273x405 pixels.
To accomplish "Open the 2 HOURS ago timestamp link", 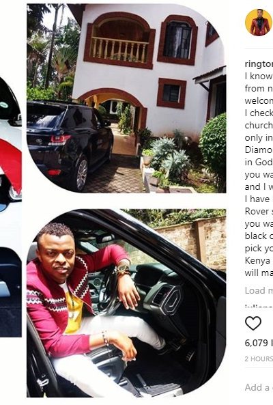I will [x=259, y=359].
